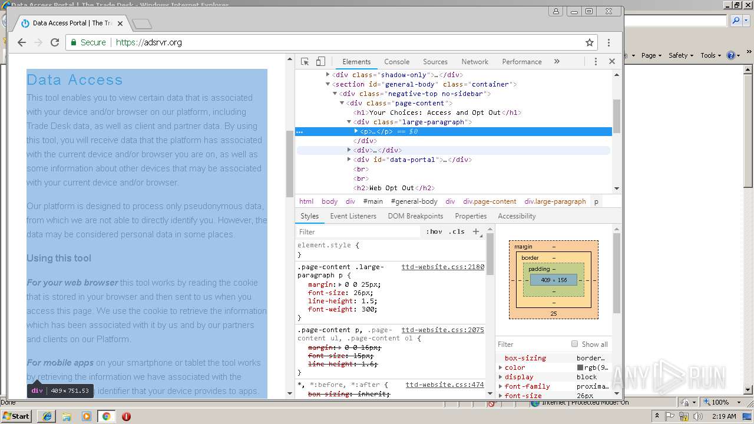The image size is (754, 424).
Task: Click the IE search magnifier button
Action: pos(736,21)
